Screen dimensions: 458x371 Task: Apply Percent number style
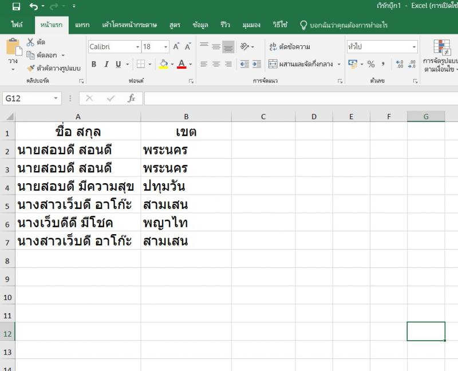point(370,63)
